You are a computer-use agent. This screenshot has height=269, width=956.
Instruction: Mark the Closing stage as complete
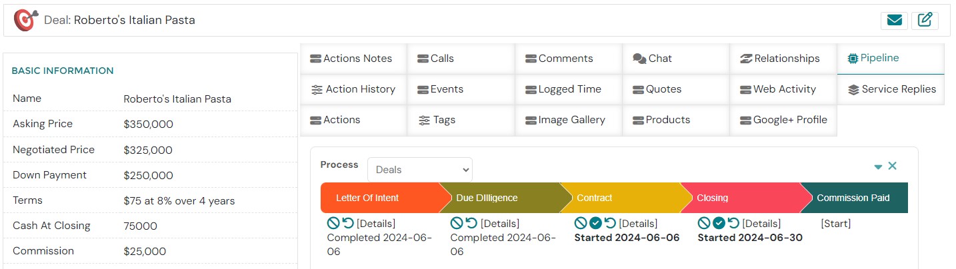[x=719, y=223]
